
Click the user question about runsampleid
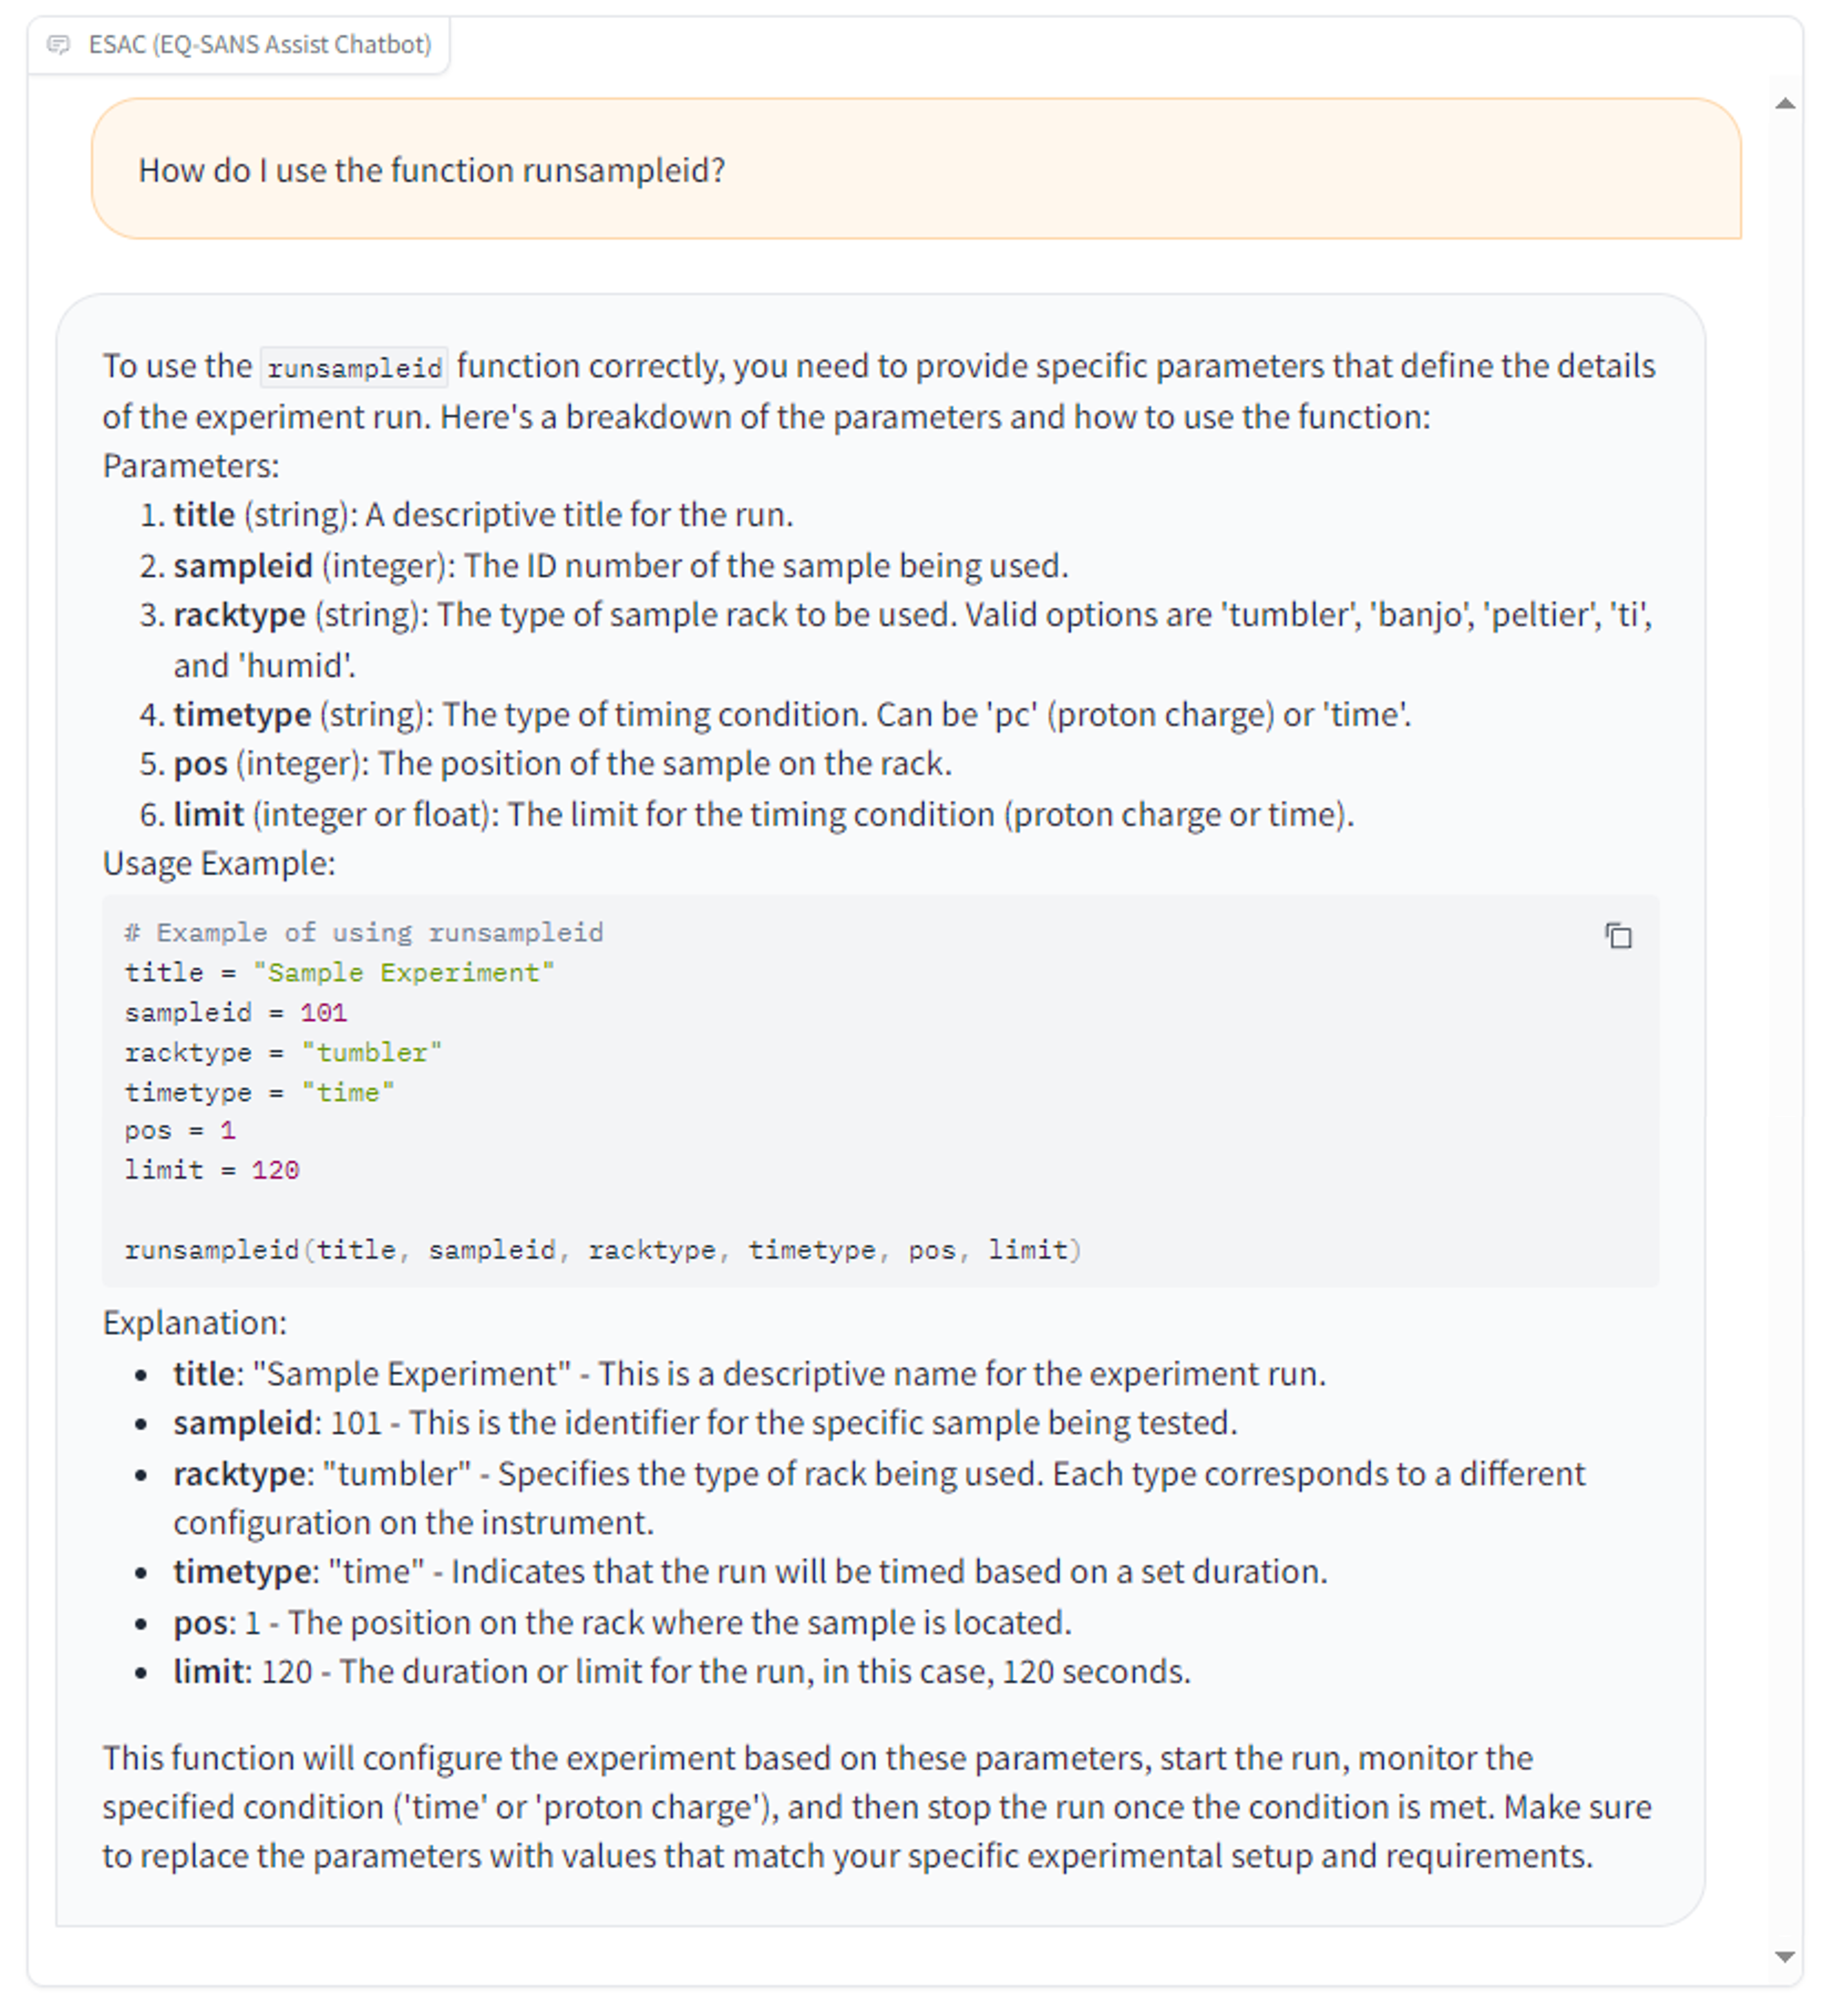[x=432, y=171]
